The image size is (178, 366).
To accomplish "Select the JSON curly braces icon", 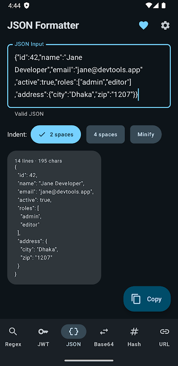I will pyautogui.click(x=74, y=331).
